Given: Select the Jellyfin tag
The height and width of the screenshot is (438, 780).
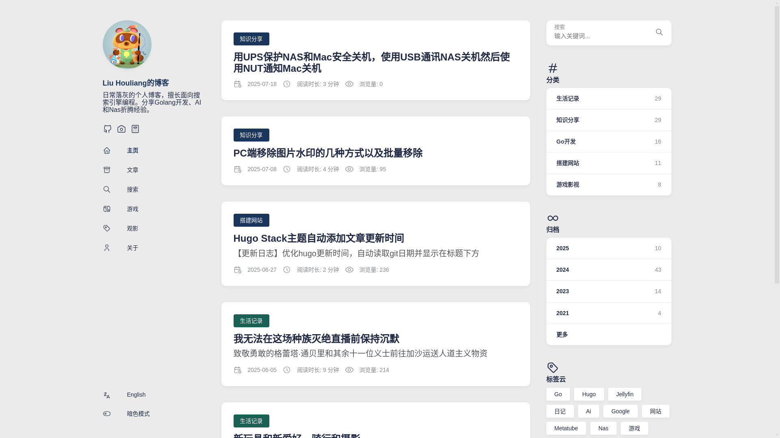Looking at the screenshot, I should [624, 394].
